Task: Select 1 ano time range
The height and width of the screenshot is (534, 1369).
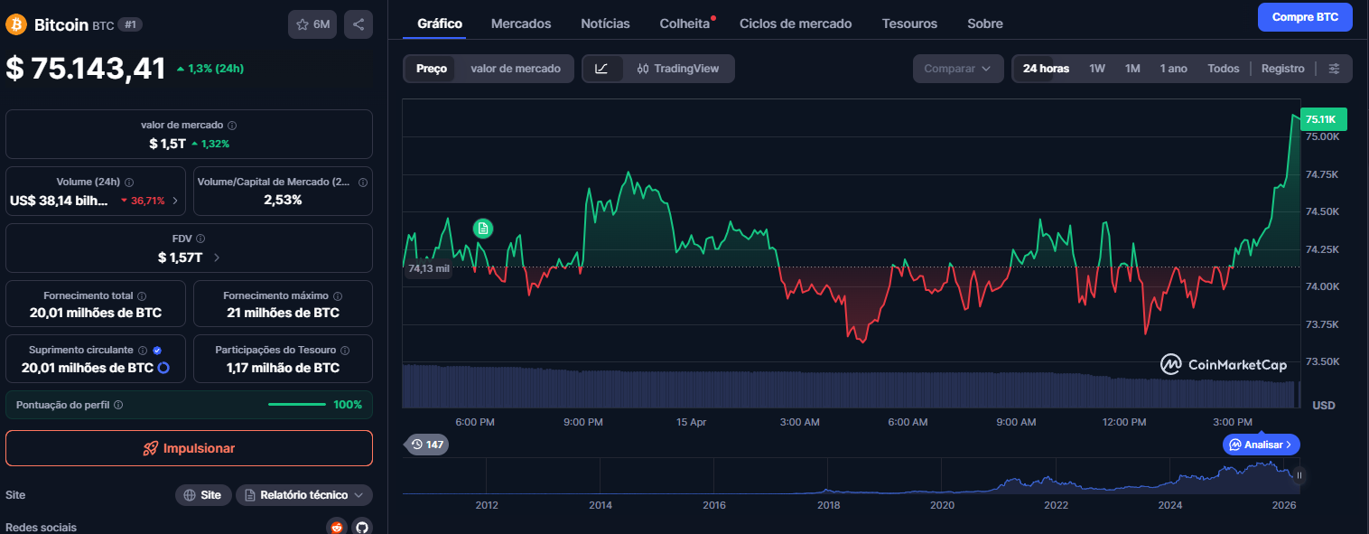Action: coord(1174,69)
